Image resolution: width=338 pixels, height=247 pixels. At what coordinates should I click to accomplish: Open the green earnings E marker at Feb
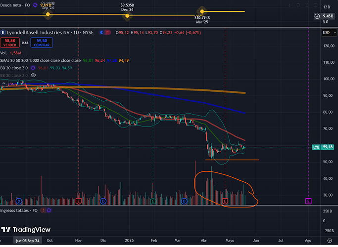[153, 202]
